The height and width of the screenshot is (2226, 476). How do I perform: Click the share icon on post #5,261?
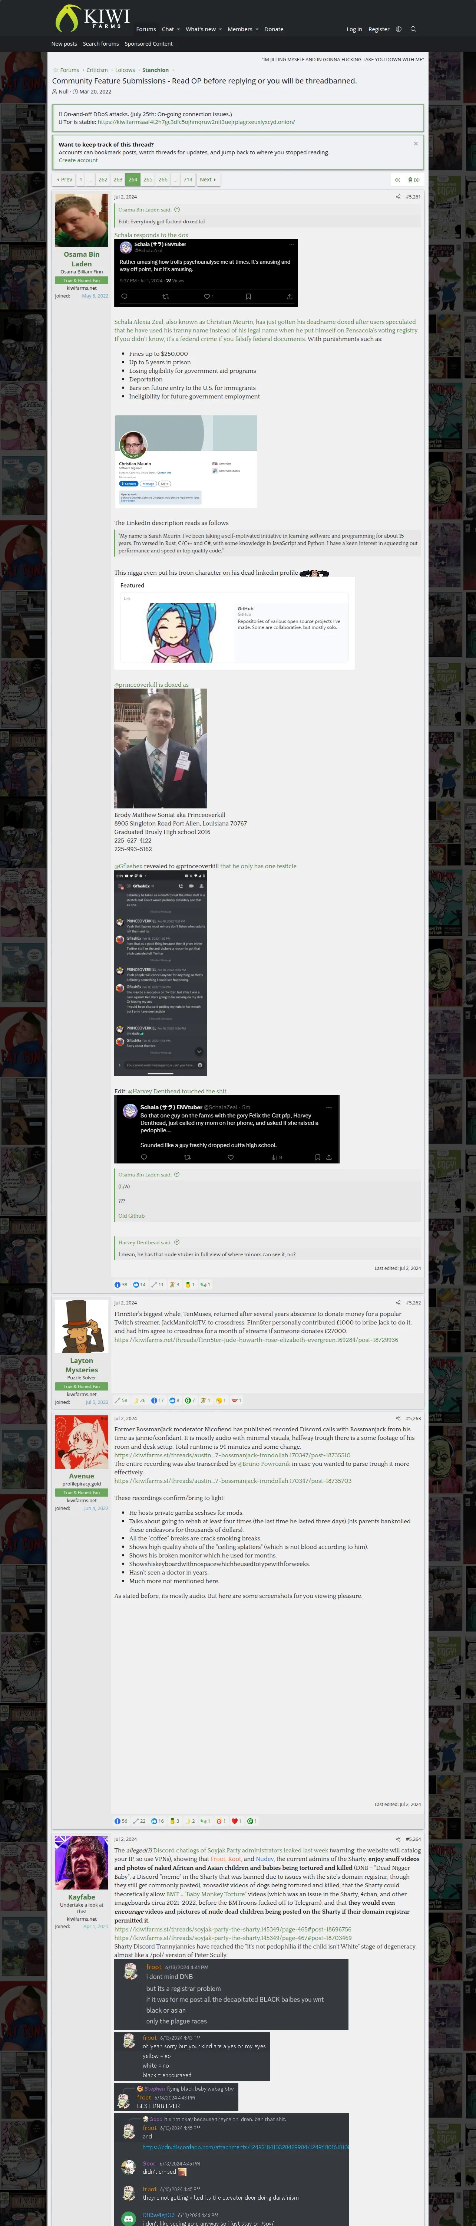pos(398,197)
